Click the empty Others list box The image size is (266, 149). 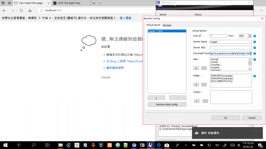pyautogui.click(x=231, y=97)
